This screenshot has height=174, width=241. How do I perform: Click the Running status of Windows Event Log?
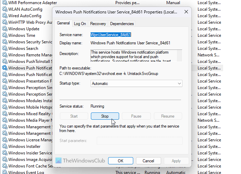coord(152,172)
